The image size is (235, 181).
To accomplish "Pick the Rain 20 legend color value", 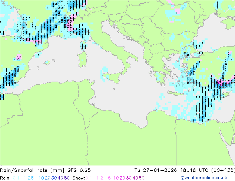I will pyautogui.click(x=47, y=178).
